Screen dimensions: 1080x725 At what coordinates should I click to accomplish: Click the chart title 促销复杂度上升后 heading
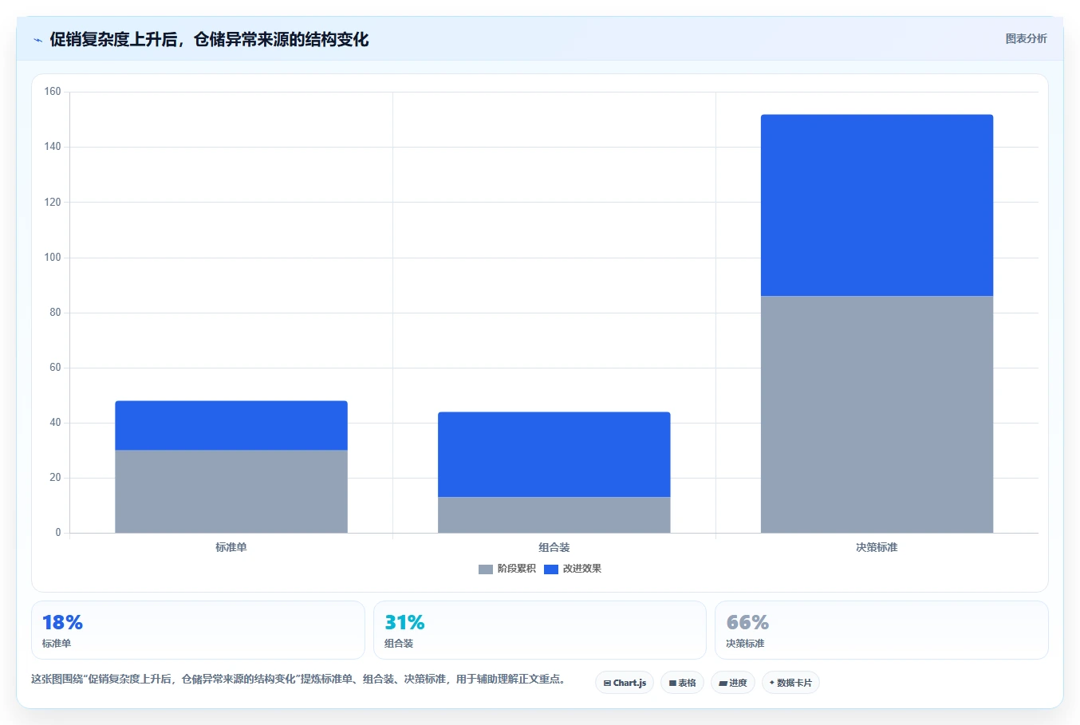209,40
